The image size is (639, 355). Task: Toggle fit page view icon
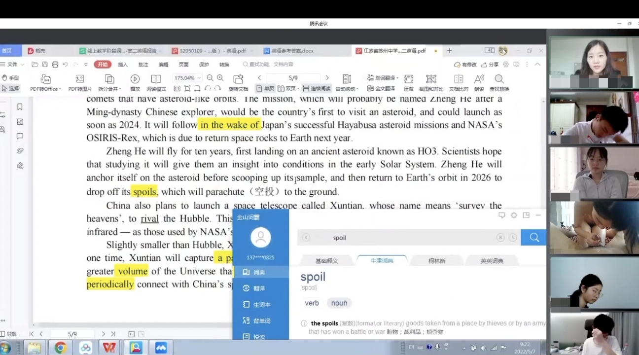[x=187, y=89]
